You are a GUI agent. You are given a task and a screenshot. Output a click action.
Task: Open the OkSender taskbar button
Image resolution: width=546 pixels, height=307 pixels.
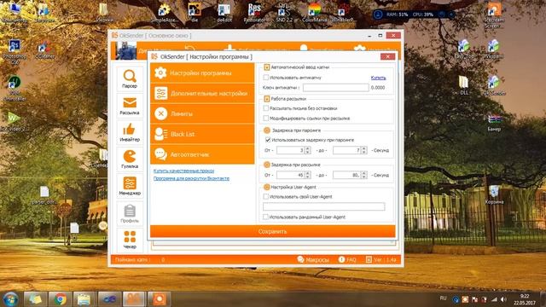coord(134,299)
